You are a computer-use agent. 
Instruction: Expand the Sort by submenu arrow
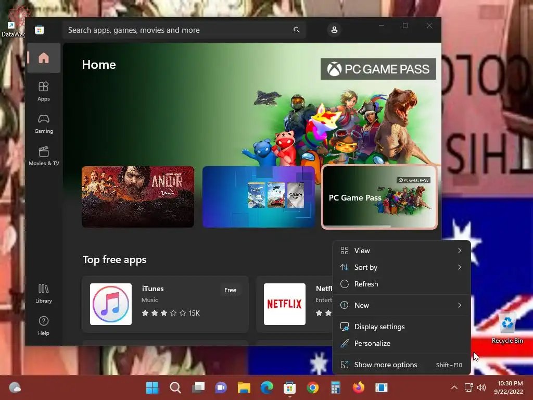pyautogui.click(x=460, y=267)
